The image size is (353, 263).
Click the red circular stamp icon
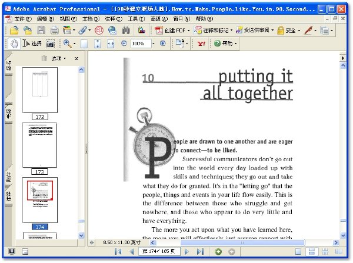click(99, 30)
